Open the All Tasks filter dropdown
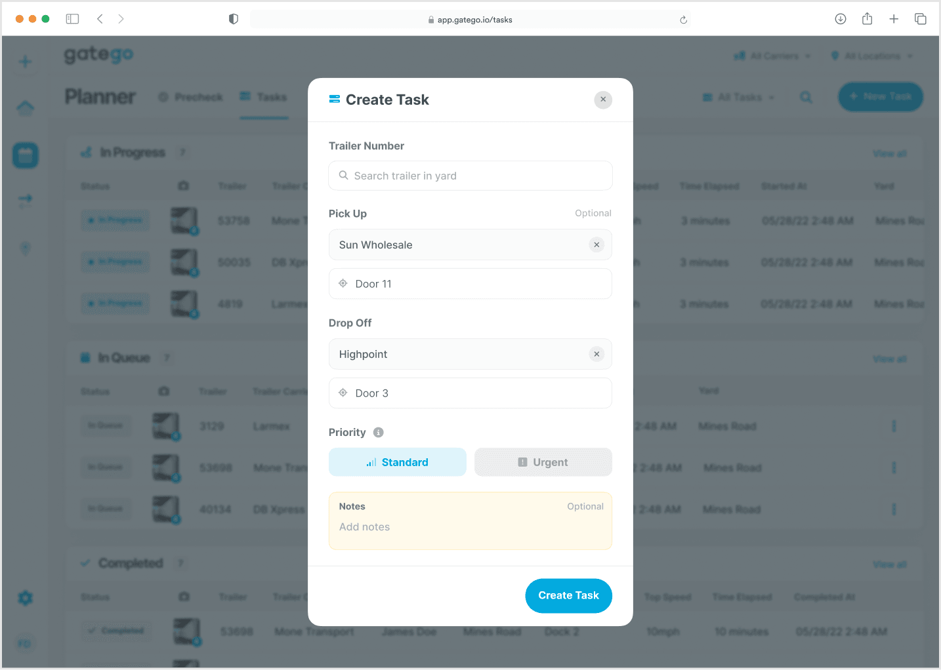 738,97
